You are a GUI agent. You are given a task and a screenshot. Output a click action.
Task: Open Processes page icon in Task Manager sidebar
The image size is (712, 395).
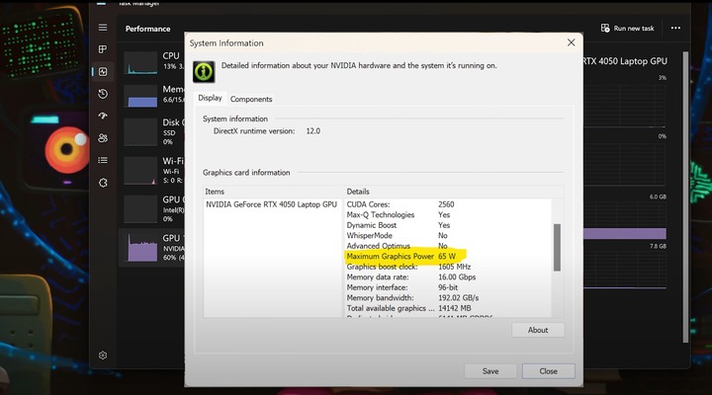[103, 49]
